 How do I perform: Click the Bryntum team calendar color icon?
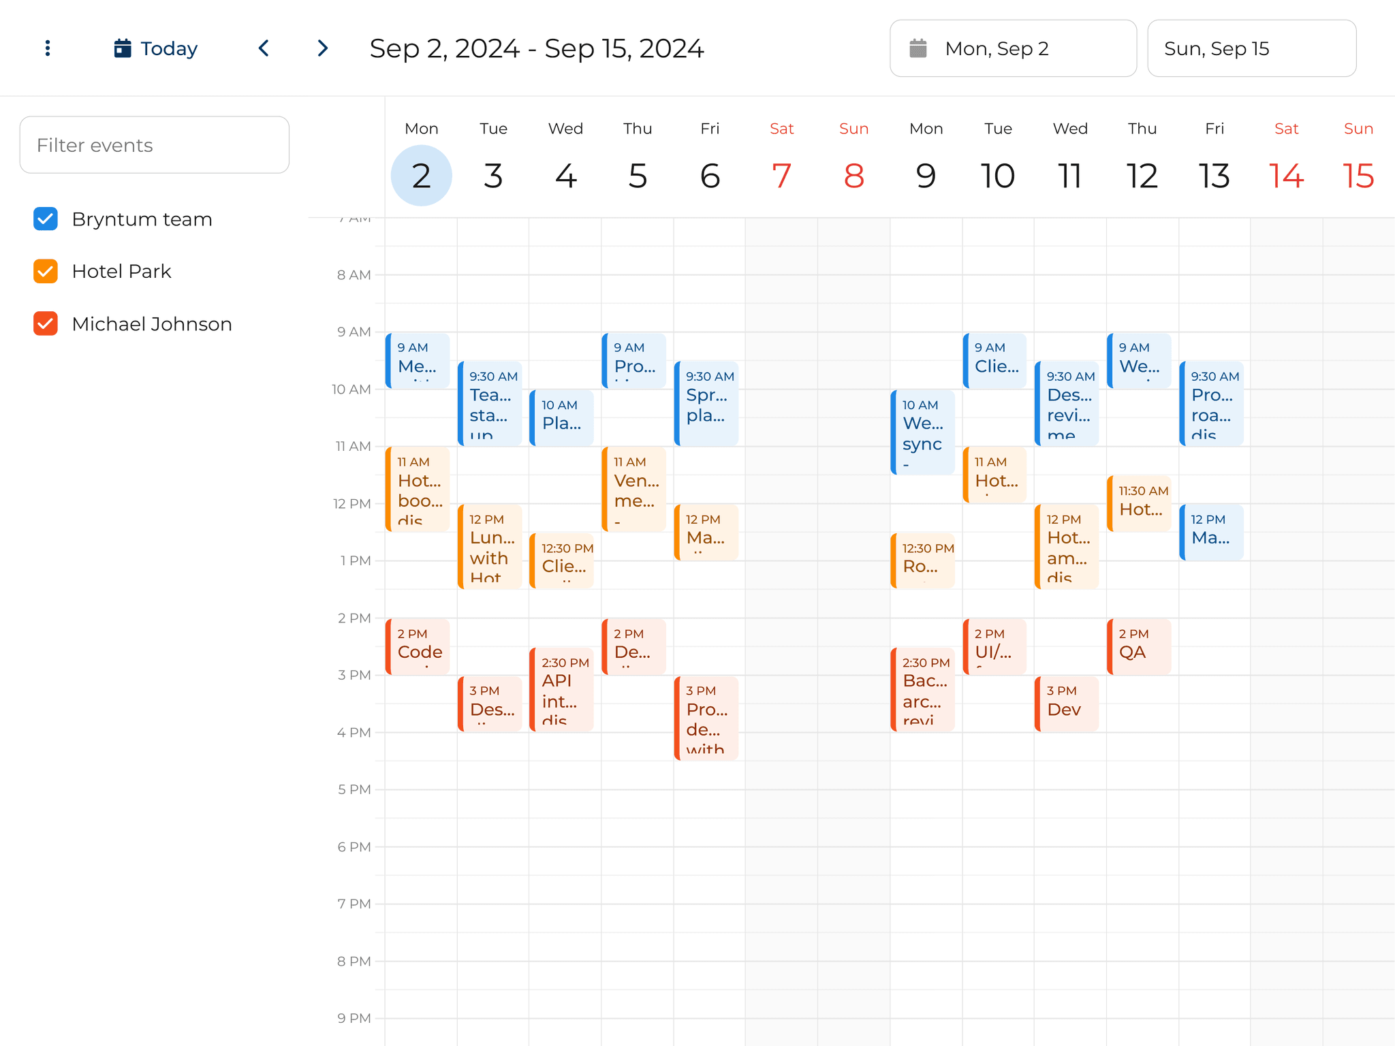45,219
